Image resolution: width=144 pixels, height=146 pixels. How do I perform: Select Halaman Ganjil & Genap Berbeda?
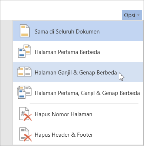(x=78, y=72)
